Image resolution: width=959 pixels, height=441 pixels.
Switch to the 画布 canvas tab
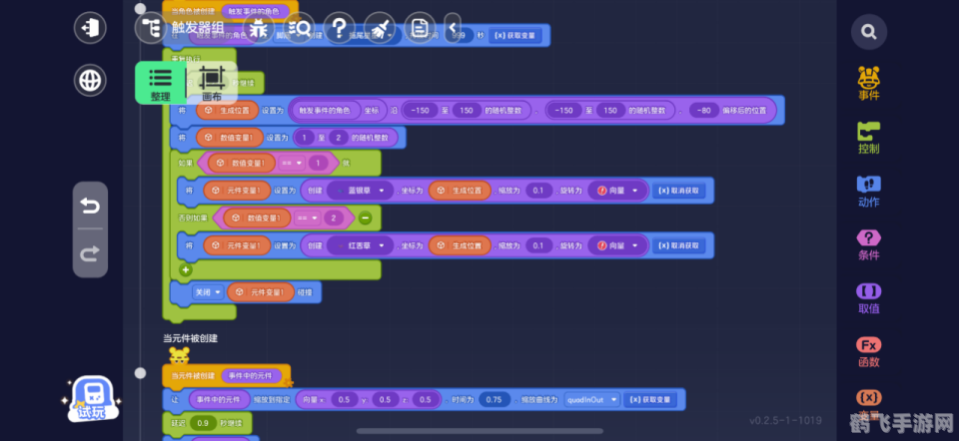[212, 83]
